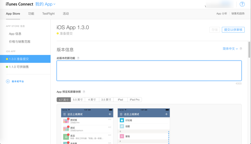
Task: Click the help question mark icon at top right
Action: (242, 4)
